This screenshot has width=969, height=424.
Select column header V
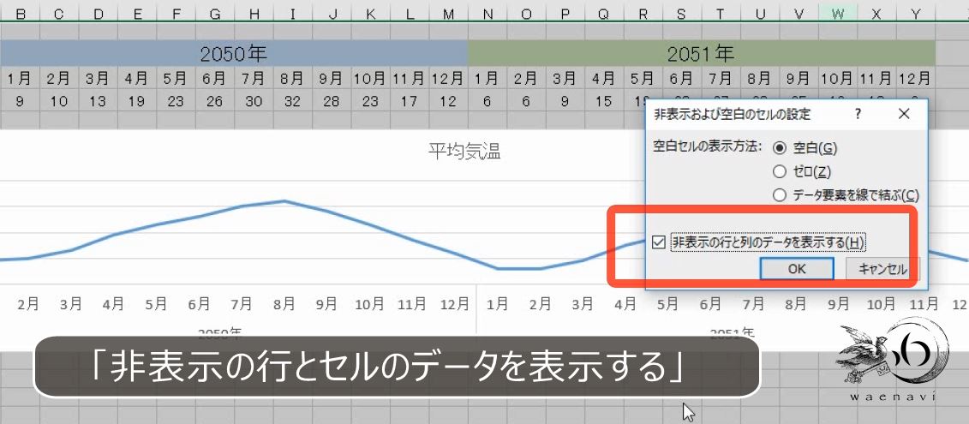click(799, 15)
